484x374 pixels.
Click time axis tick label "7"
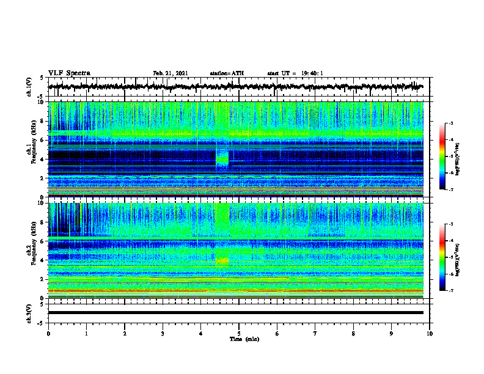pos(315,334)
